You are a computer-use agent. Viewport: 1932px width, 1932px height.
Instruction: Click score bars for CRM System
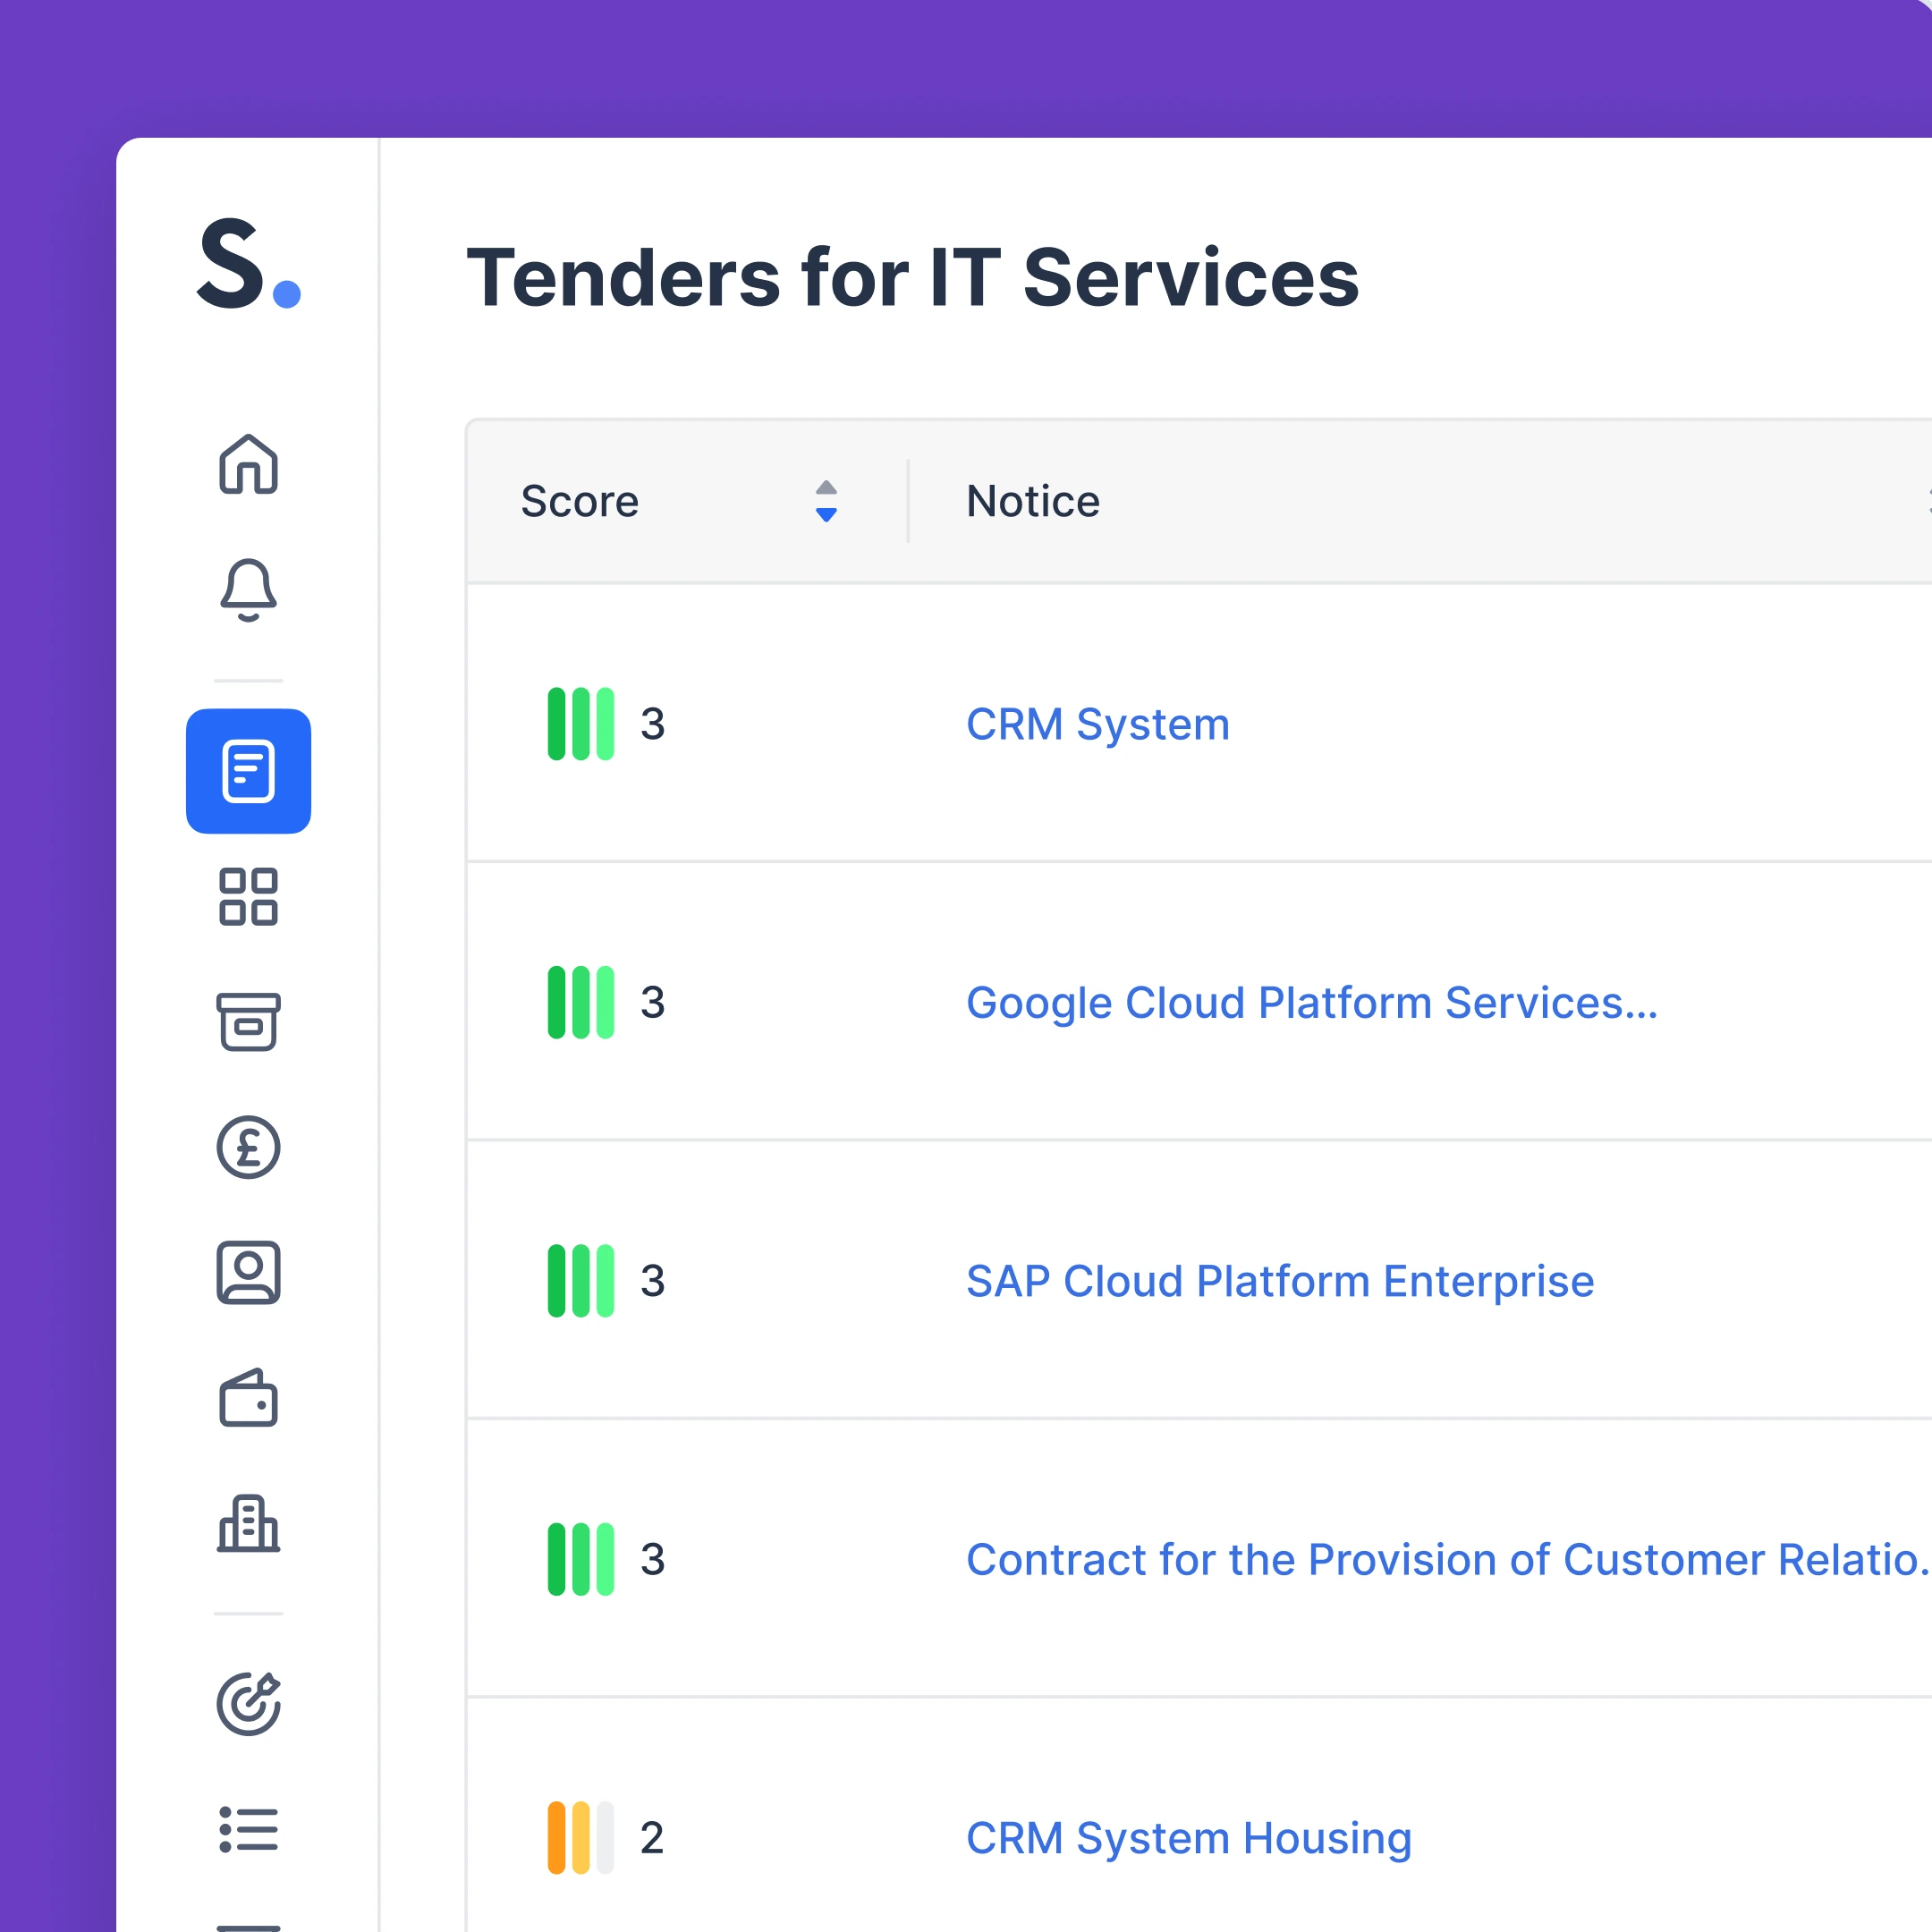tap(581, 724)
